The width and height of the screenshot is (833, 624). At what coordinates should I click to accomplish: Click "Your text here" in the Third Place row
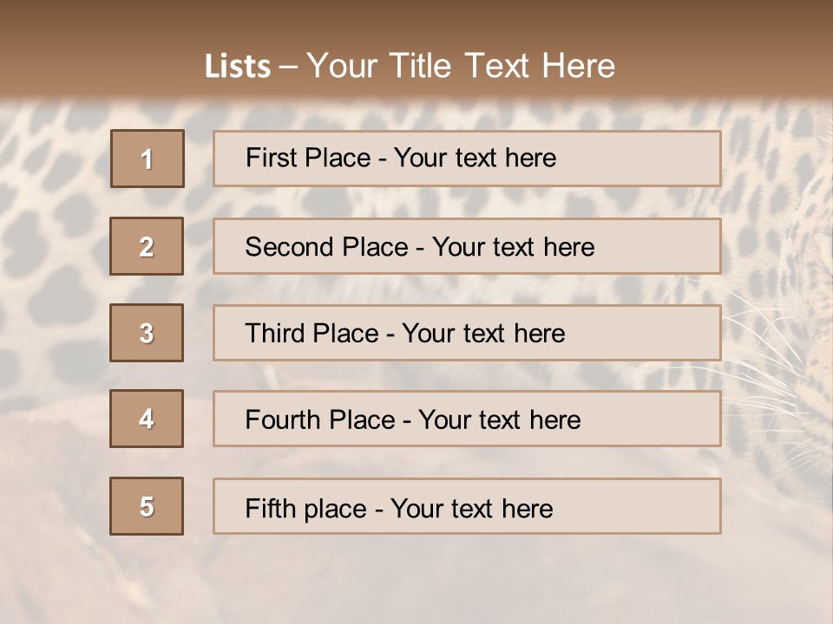click(483, 334)
